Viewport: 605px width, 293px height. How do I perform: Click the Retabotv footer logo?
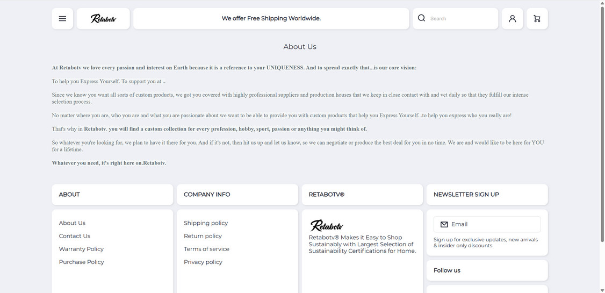[327, 225]
